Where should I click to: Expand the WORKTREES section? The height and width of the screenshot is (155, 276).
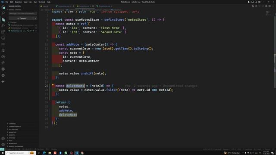[13, 143]
